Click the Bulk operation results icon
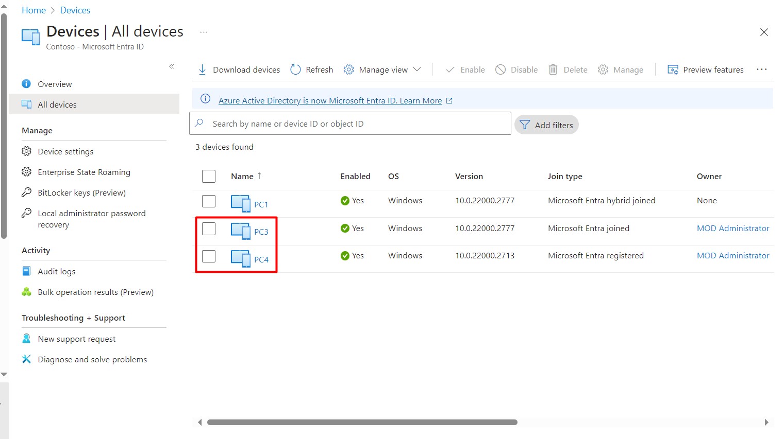This screenshot has width=784, height=439. click(x=26, y=292)
